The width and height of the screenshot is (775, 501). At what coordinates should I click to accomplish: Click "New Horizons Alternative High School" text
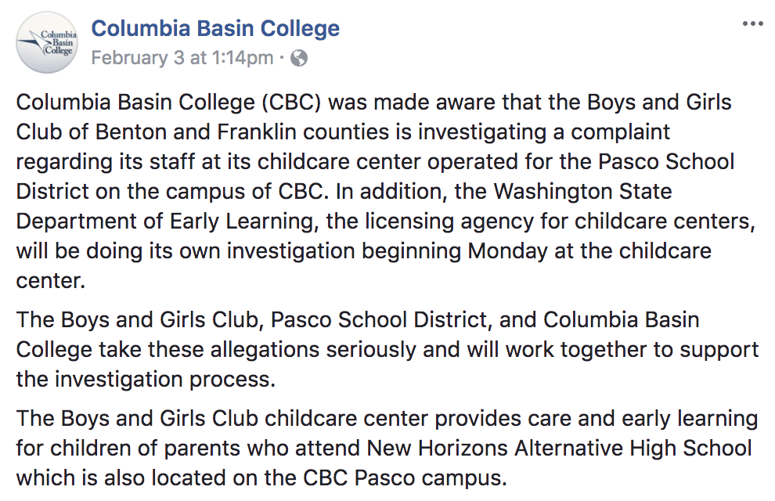pos(559,449)
